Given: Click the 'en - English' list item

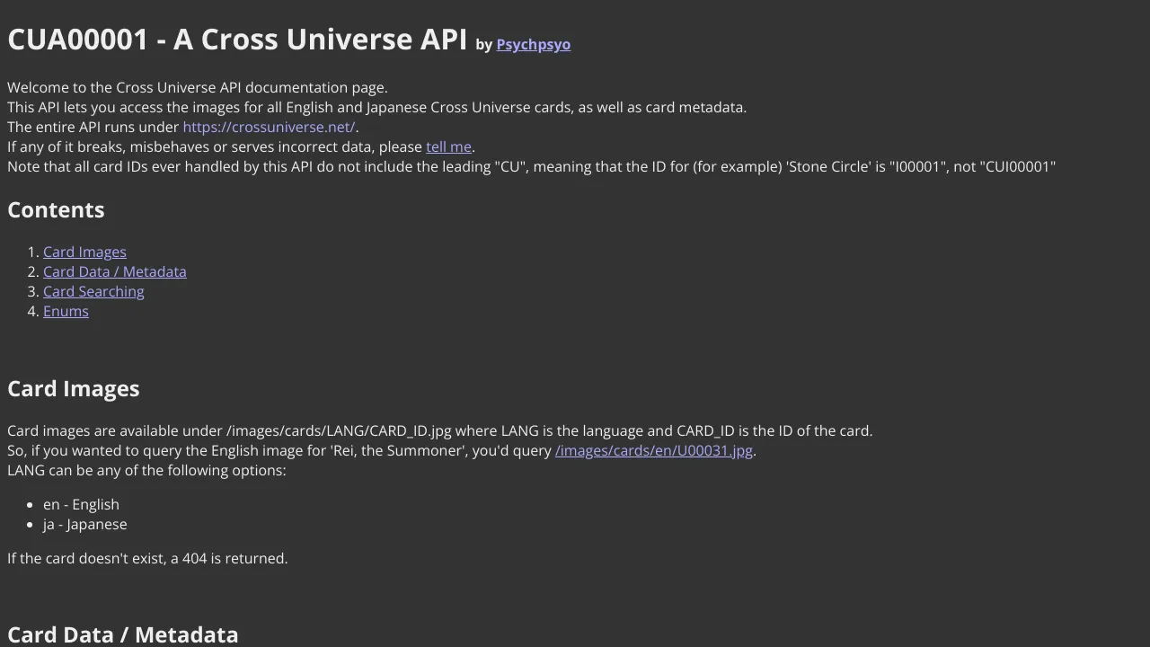Looking at the screenshot, I should click(x=81, y=504).
